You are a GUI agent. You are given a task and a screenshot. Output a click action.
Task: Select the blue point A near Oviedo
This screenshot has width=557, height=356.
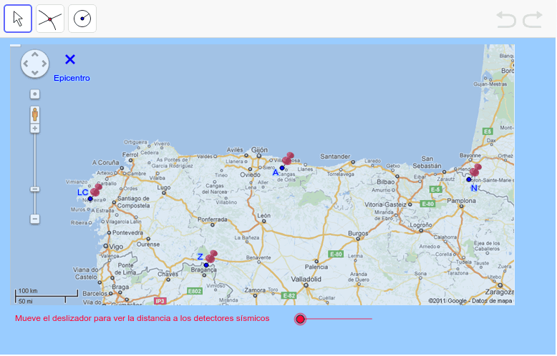[282, 168]
